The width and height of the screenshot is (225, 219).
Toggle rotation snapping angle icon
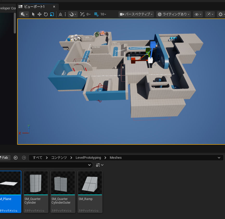(x=82, y=14)
